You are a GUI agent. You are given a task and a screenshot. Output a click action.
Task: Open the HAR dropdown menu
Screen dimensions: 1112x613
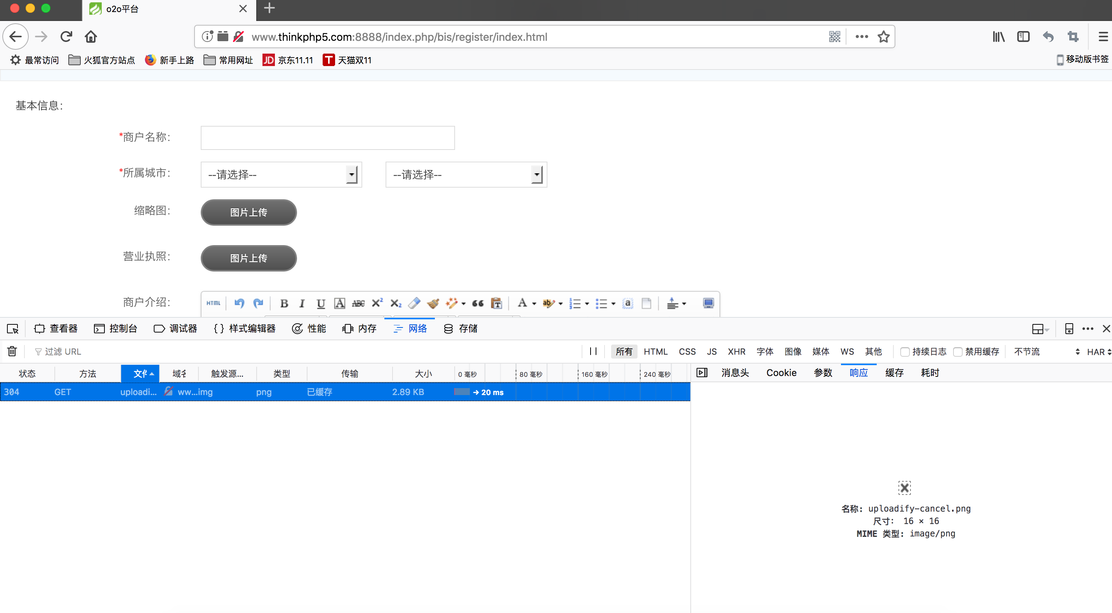click(x=1099, y=352)
